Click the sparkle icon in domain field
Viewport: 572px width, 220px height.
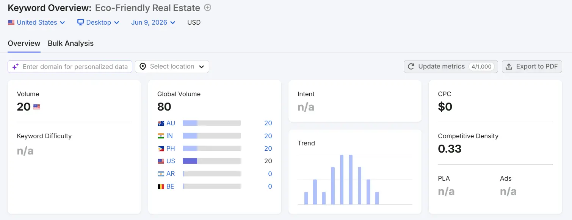(x=15, y=67)
